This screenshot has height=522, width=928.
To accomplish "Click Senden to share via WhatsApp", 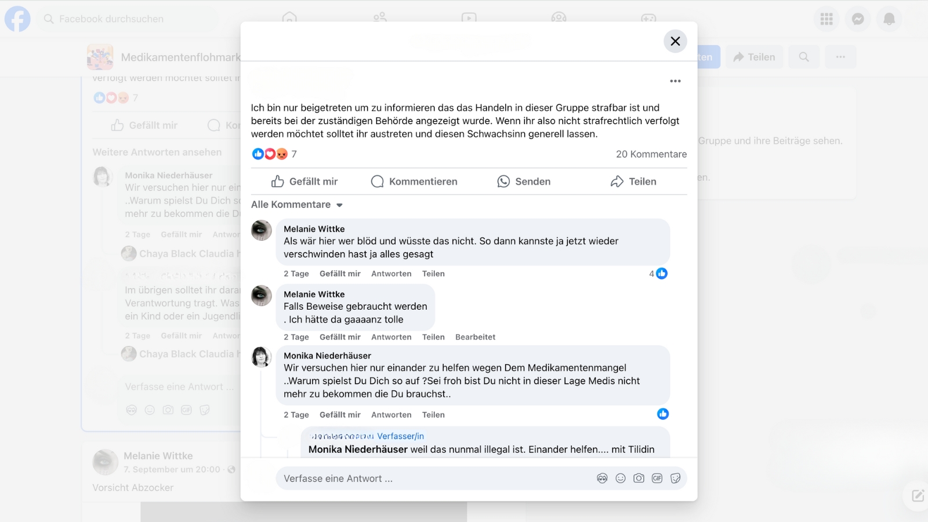I will (x=524, y=182).
